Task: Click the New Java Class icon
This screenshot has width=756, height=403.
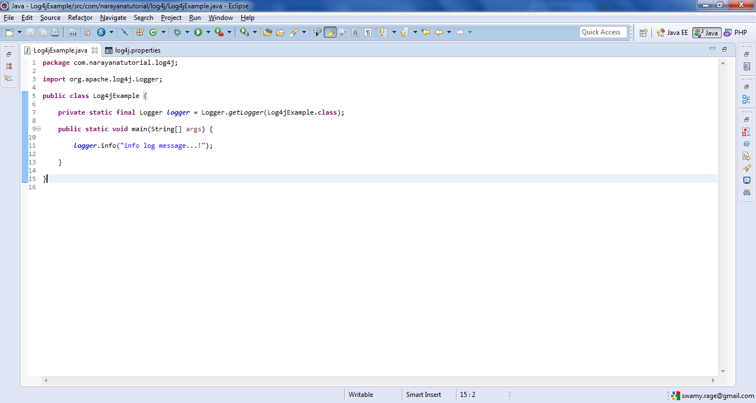Action: coord(153,32)
